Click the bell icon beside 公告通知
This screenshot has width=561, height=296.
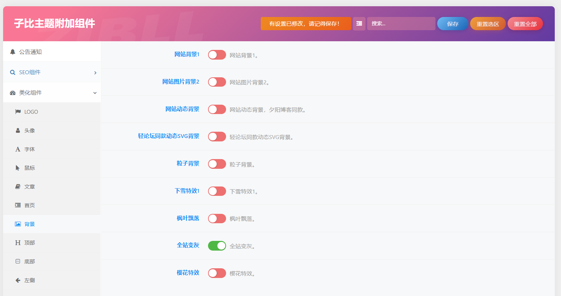[13, 52]
